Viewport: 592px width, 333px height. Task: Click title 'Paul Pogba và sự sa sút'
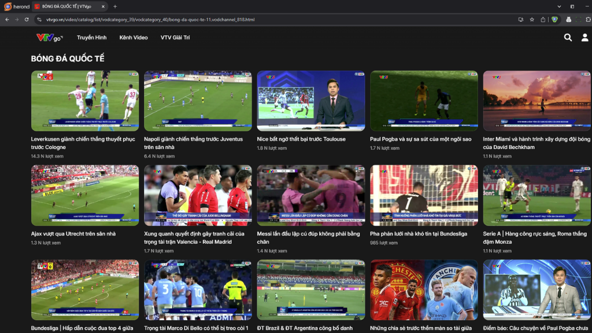click(421, 139)
